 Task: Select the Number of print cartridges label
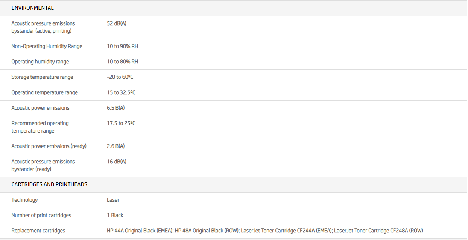click(x=41, y=216)
